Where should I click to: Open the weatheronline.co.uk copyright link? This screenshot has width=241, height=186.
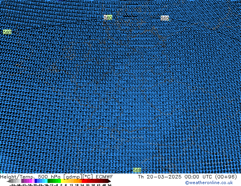click(209, 183)
